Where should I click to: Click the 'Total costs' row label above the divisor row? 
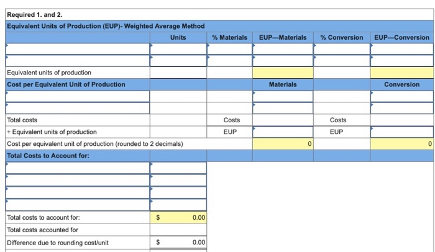coord(22,120)
